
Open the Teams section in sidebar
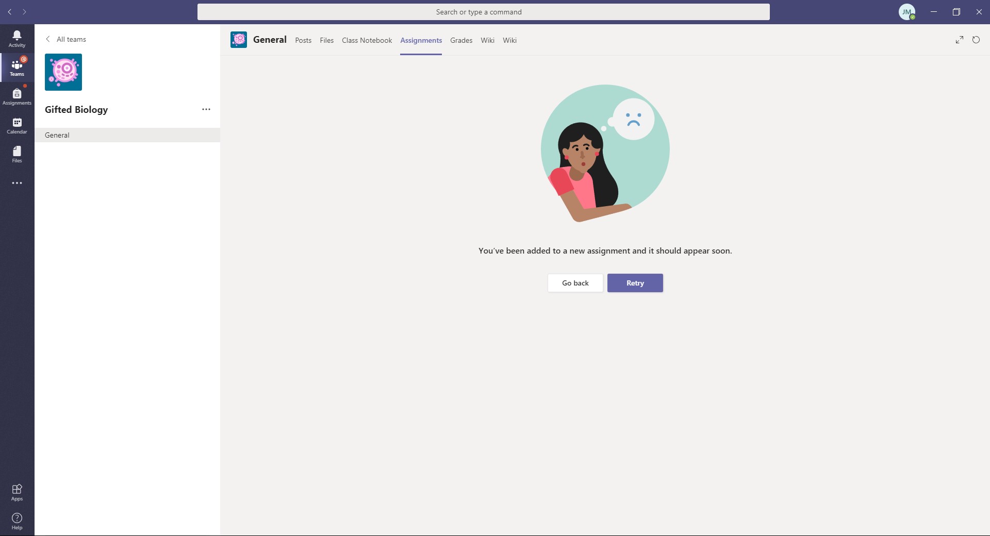(17, 68)
